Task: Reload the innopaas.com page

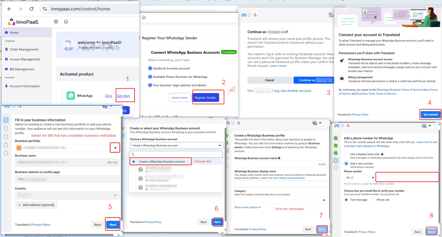Action: point(32,9)
